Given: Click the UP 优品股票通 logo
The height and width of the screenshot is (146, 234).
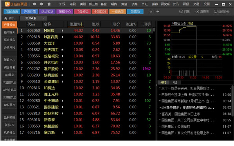Looking at the screenshot, I should click(x=16, y=4).
